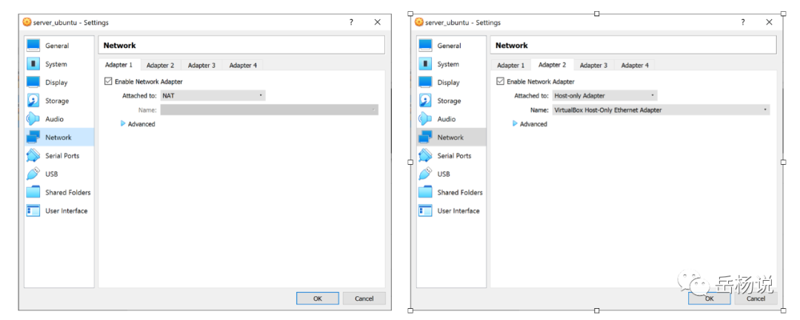This screenshot has height=320, width=800.
Task: Click General icon in left Settings window
Action: [x=33, y=46]
